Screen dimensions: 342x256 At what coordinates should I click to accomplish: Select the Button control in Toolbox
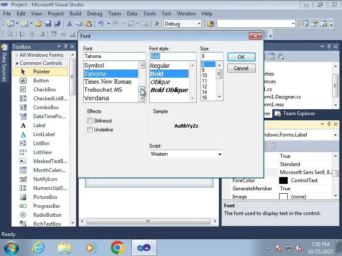41,81
